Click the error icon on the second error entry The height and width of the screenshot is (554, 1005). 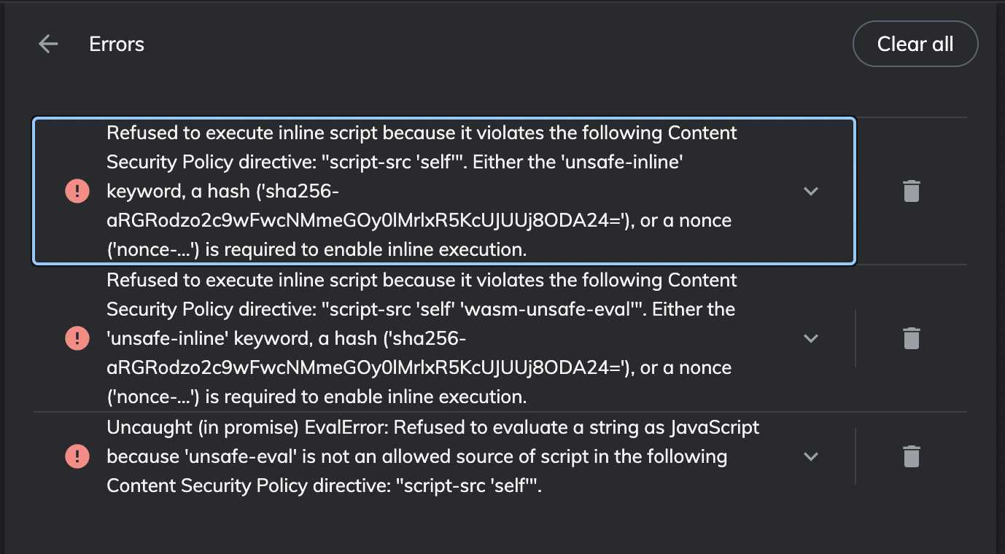click(x=77, y=338)
